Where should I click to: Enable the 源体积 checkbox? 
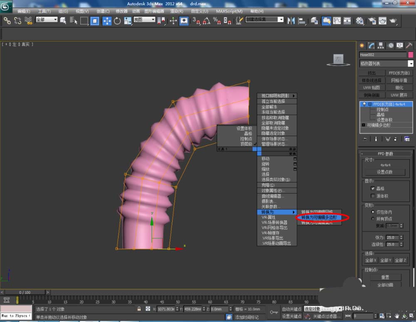(373, 196)
